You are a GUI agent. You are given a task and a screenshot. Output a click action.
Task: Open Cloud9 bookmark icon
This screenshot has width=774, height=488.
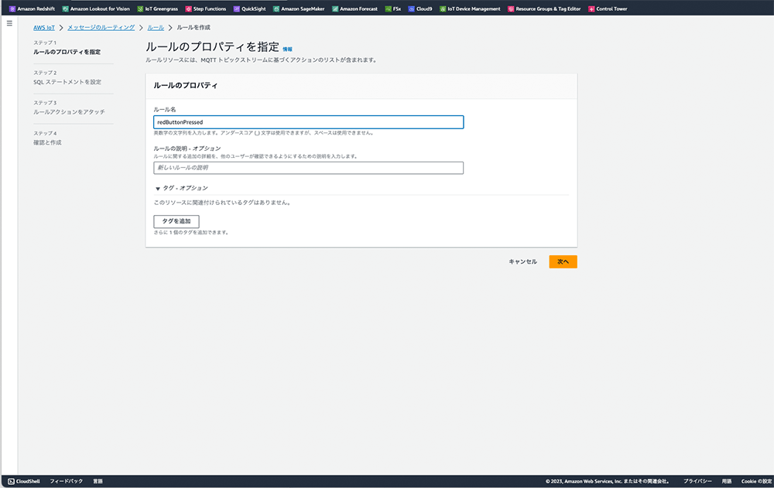[x=411, y=9]
